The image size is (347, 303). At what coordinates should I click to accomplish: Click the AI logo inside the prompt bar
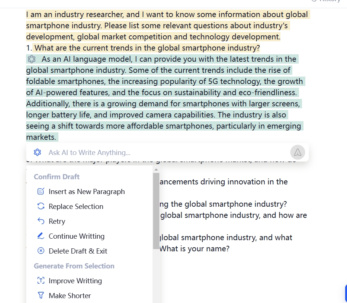click(x=37, y=152)
